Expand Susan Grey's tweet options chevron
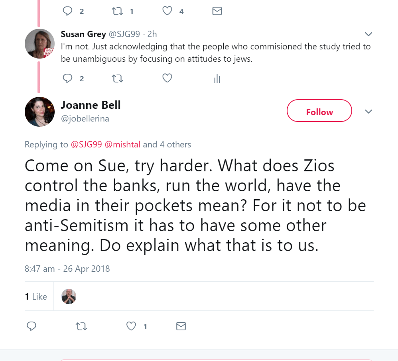The height and width of the screenshot is (361, 398). coord(368,34)
